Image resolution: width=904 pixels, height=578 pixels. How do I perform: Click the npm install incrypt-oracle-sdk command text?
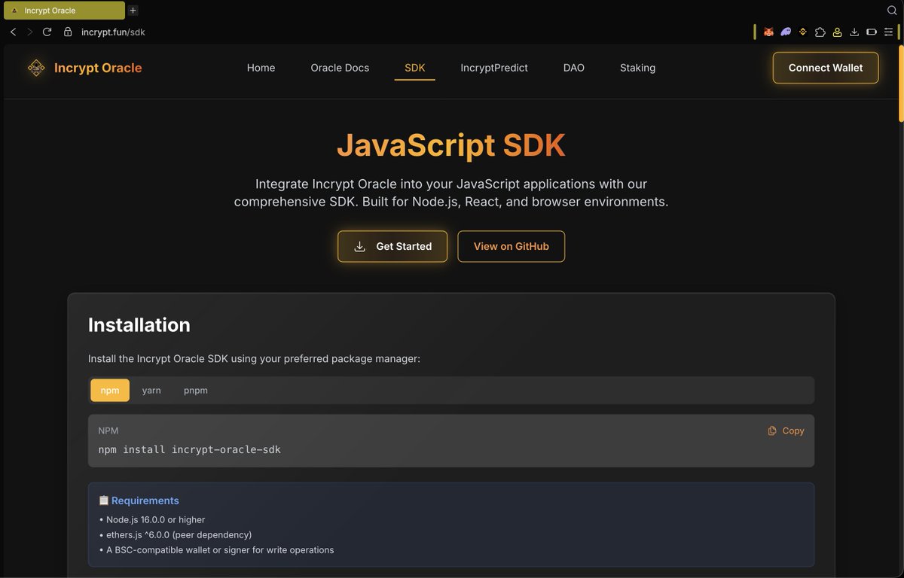[190, 449]
